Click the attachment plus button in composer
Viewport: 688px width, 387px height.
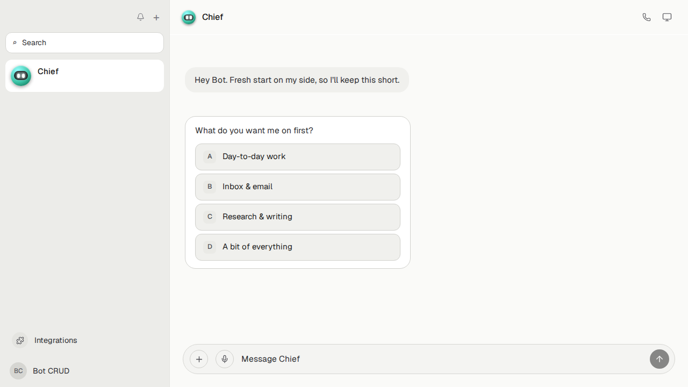point(199,359)
